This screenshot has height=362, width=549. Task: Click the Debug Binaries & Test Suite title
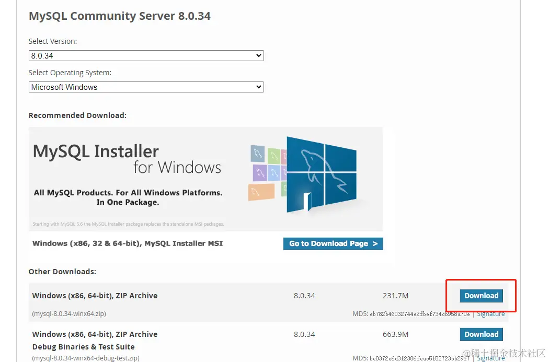[83, 347]
